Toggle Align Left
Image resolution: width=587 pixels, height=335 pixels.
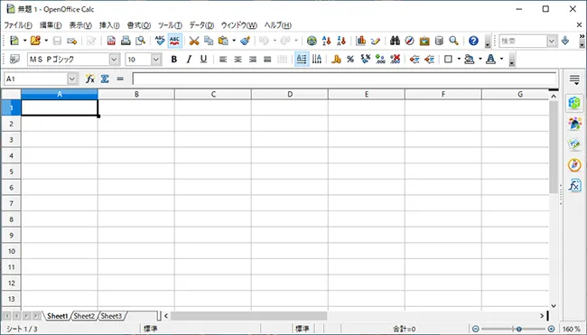(223, 59)
